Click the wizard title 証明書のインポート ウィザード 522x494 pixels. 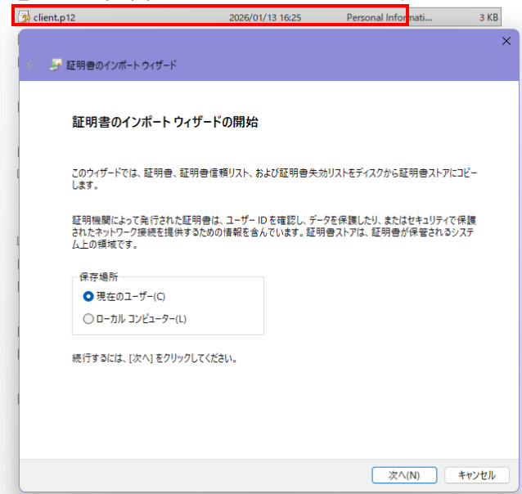click(x=121, y=65)
